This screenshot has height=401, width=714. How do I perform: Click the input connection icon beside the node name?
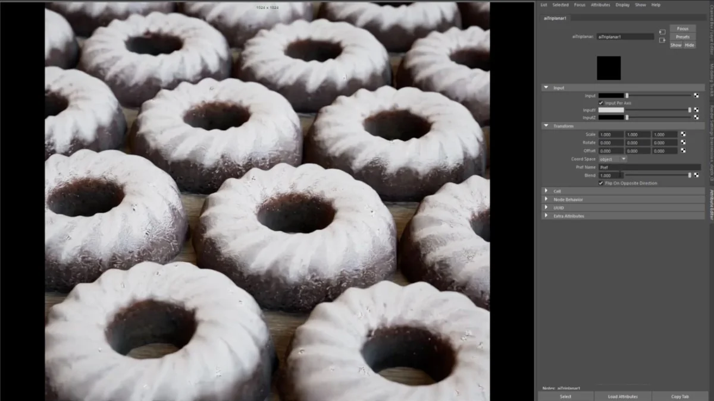coord(662,32)
